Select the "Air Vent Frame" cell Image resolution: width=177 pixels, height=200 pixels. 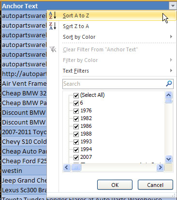[24, 84]
